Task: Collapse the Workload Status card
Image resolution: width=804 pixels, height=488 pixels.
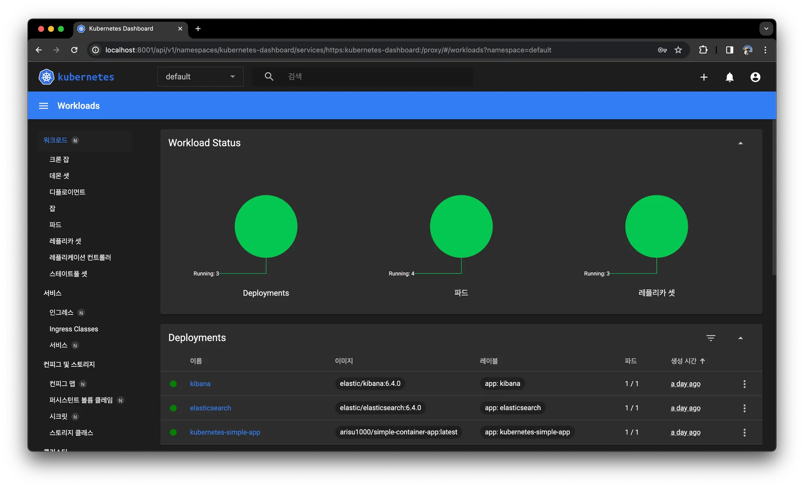Action: click(x=740, y=143)
